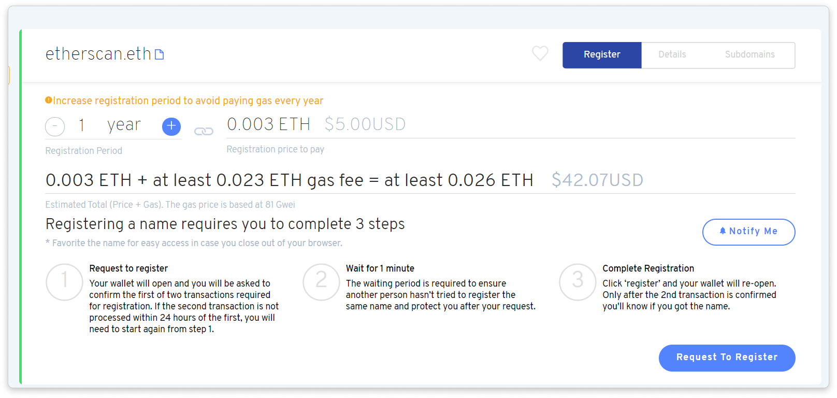This screenshot has width=837, height=398.
Task: Open the Subdomains tab
Action: tap(749, 54)
